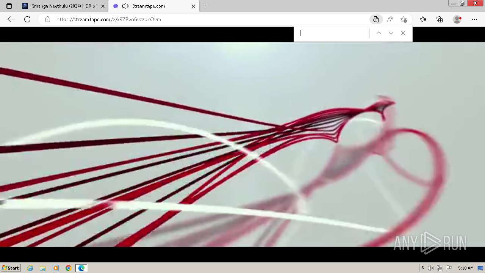Launch Google Chrome from taskbar
Screen dimensions: 485x273
pos(69,268)
